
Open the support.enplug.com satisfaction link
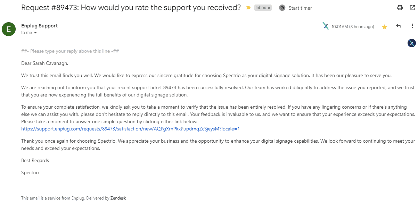(130, 129)
